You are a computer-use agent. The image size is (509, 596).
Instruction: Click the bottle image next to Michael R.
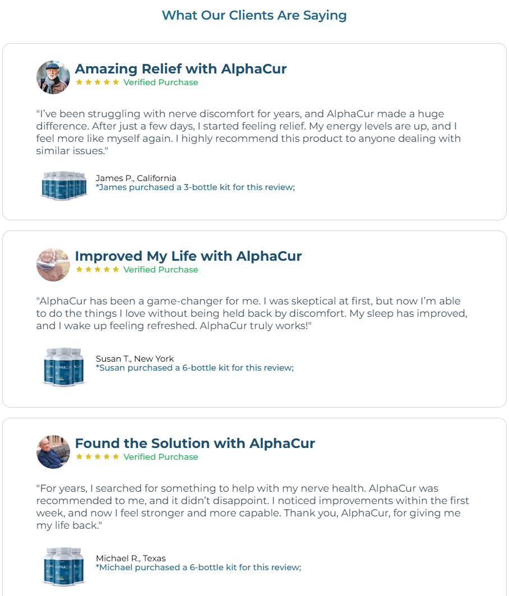tap(64, 566)
